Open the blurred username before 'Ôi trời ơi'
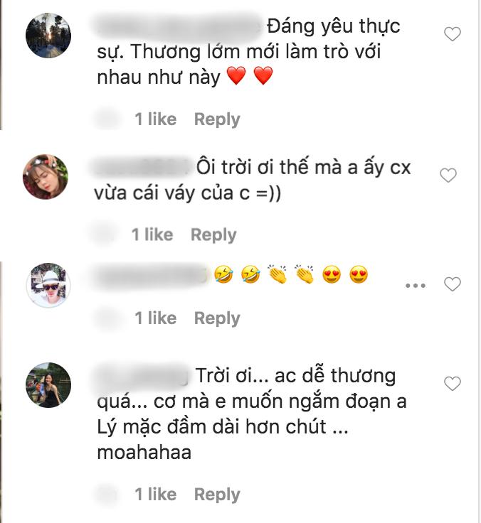 142,167
